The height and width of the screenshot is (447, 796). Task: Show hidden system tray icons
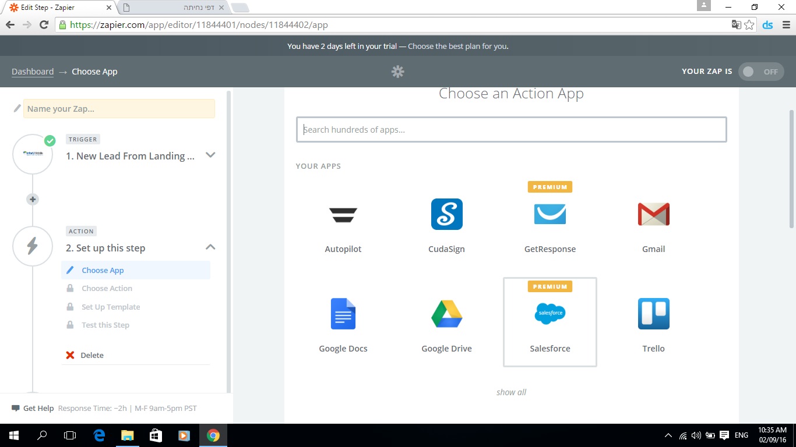(x=668, y=435)
